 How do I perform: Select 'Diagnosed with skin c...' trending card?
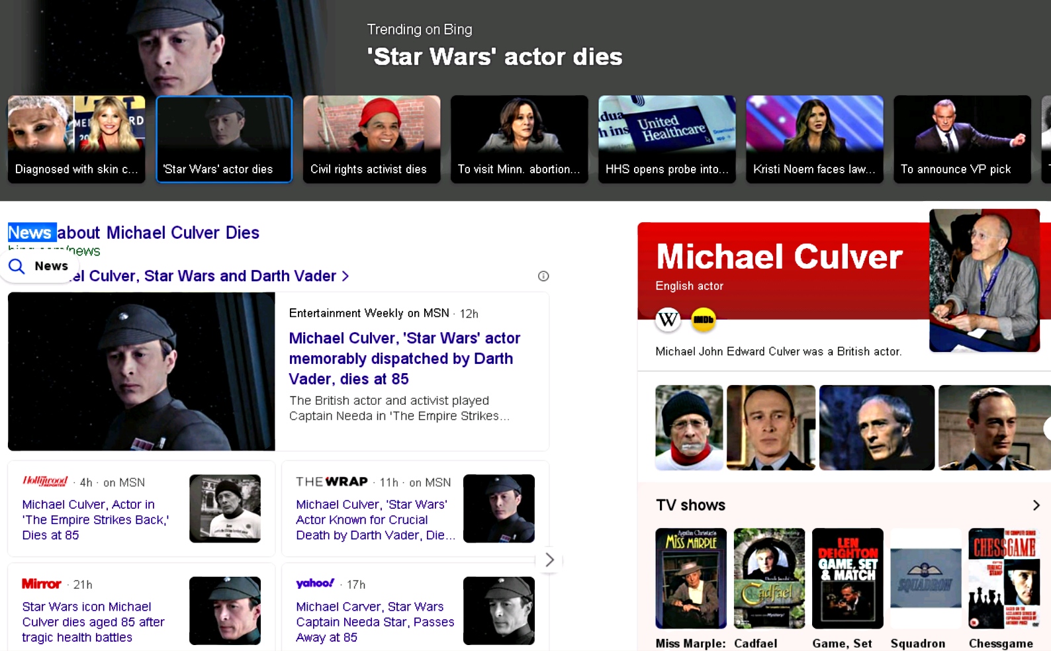tap(76, 139)
